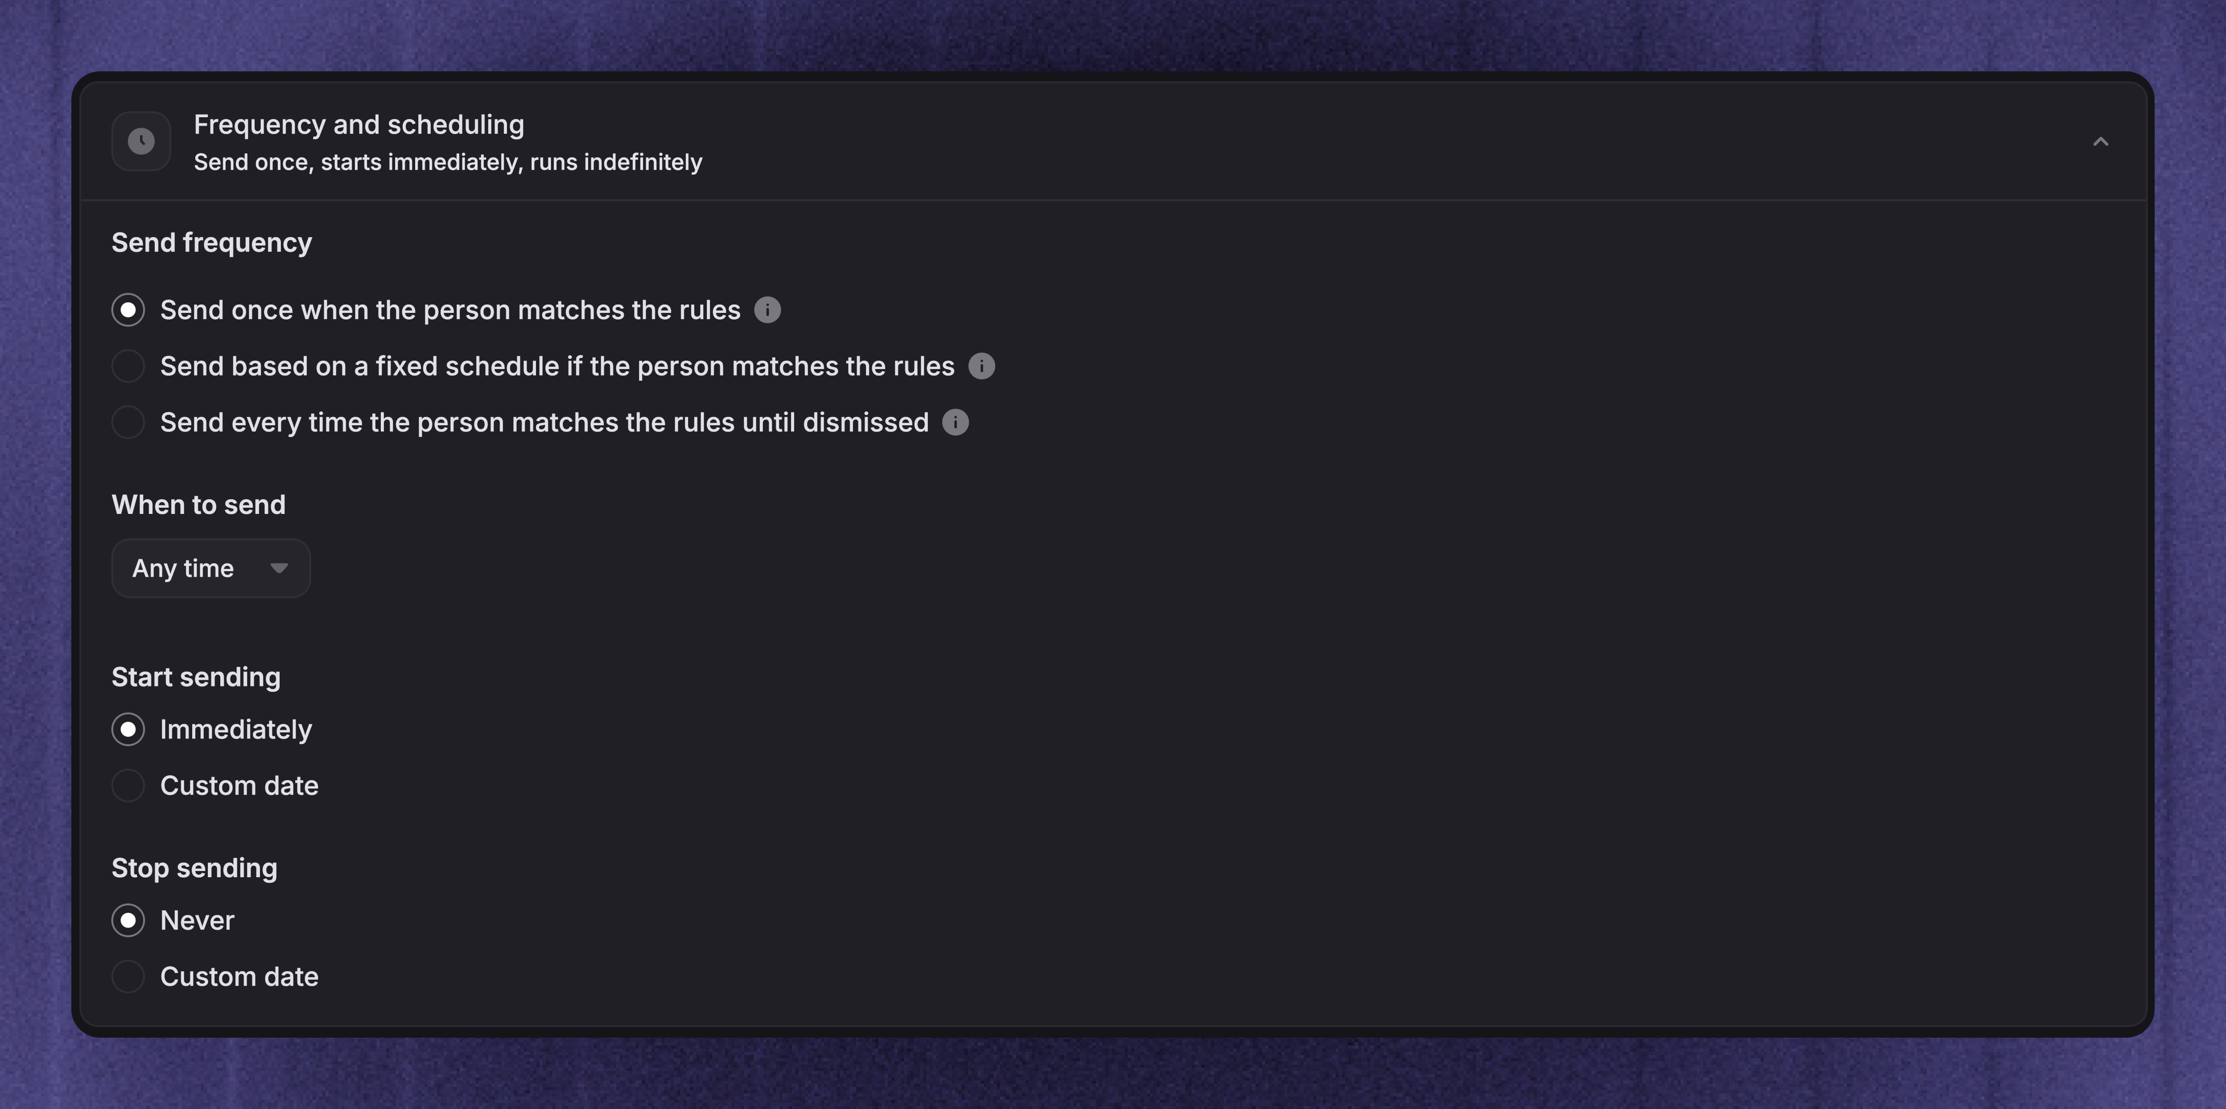Viewport: 2226px width, 1109px height.
Task: Click the Stop sending heading
Action: click(194, 868)
